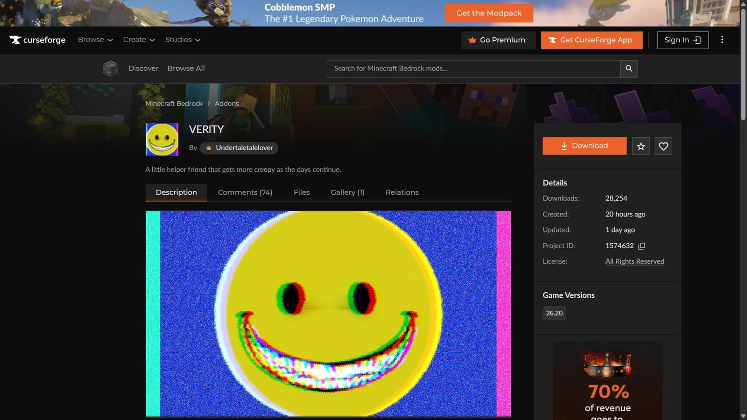
Task: Expand the Browse dropdown menu
Action: [x=95, y=40]
